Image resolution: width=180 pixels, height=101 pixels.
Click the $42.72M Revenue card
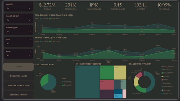[x=47, y=6]
